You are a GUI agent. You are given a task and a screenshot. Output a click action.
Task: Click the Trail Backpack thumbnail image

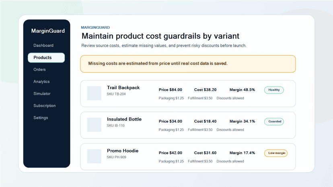[x=94, y=93]
